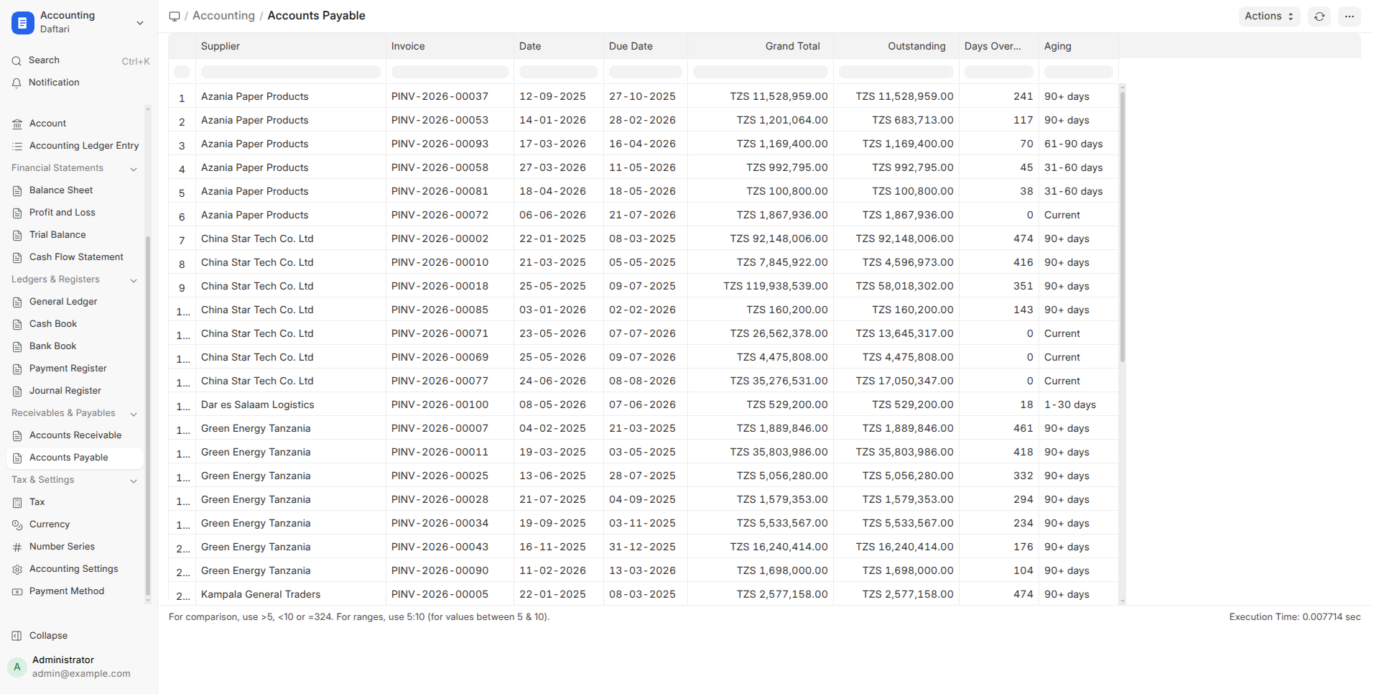The width and height of the screenshot is (1379, 694).
Task: Click the Profit and Loss document icon
Action: 17,213
